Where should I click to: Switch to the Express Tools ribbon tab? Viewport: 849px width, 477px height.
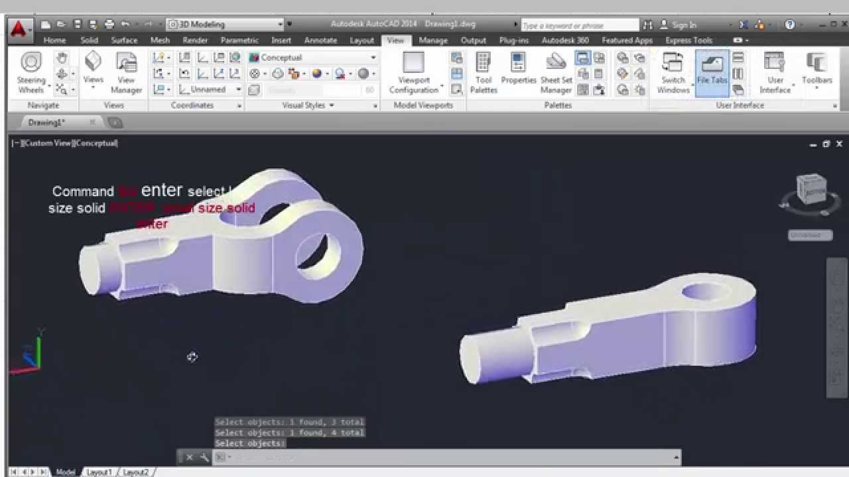[x=688, y=40]
